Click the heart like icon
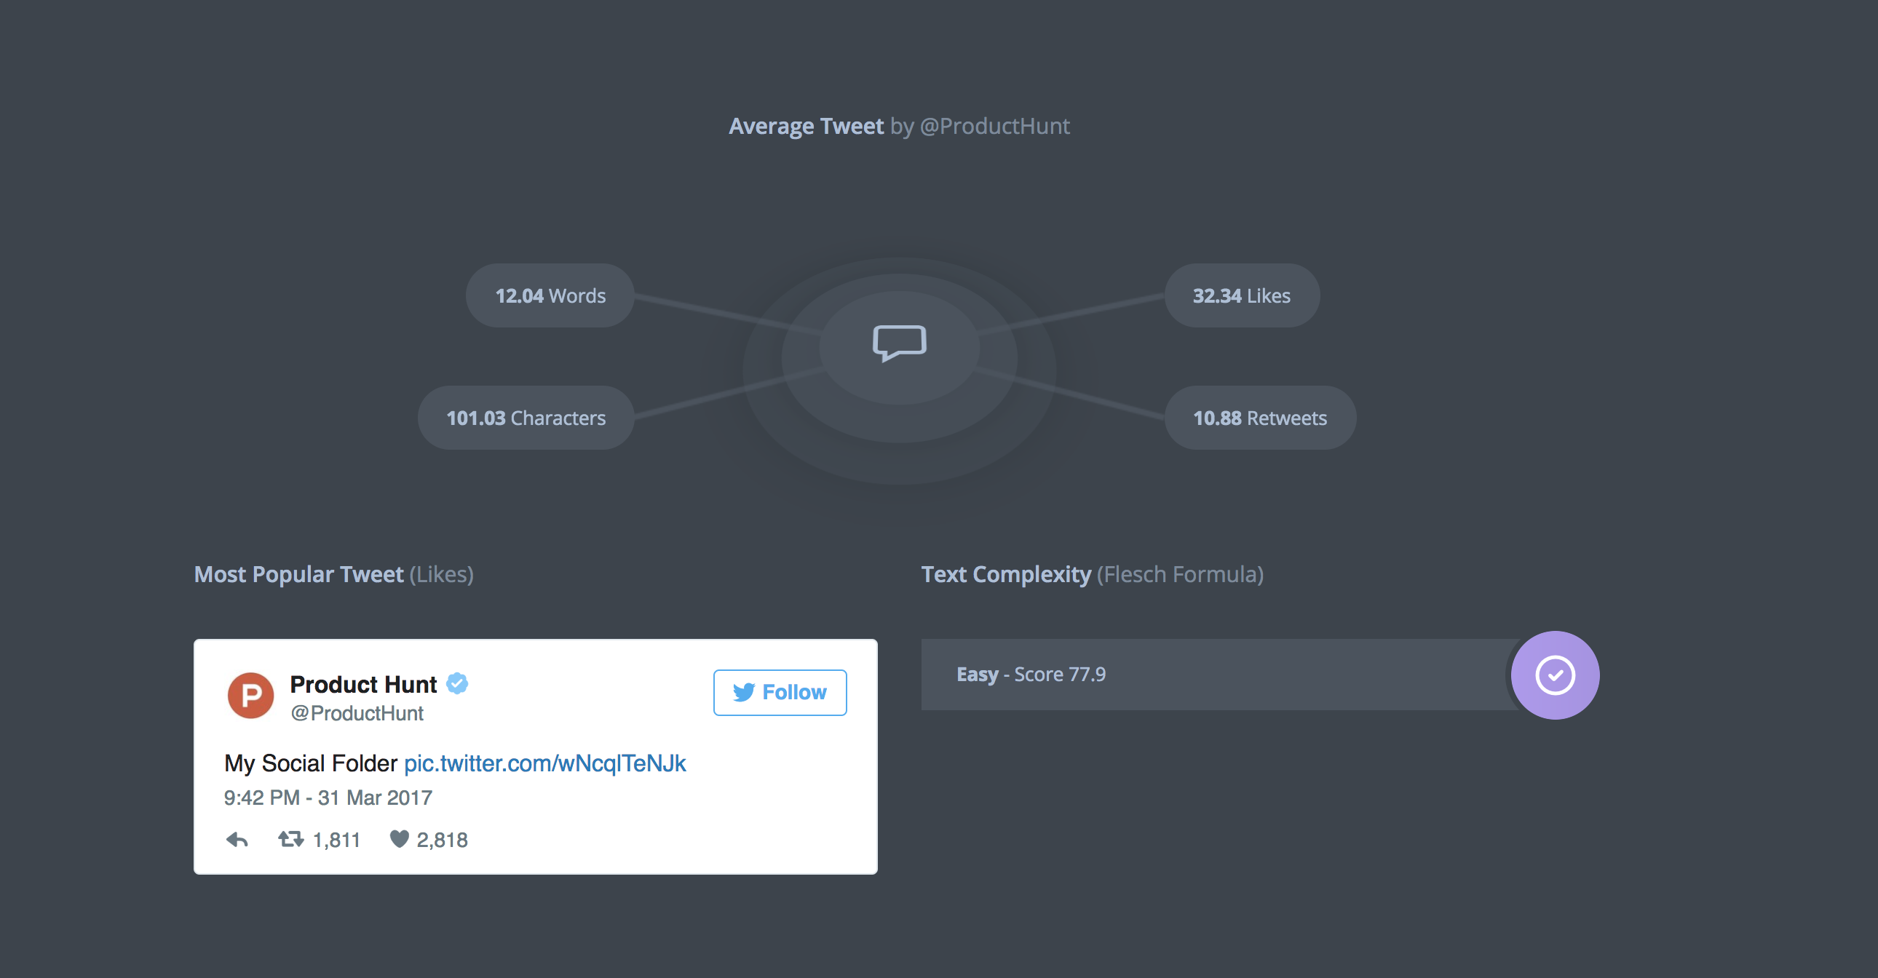The height and width of the screenshot is (978, 1878). click(x=399, y=840)
